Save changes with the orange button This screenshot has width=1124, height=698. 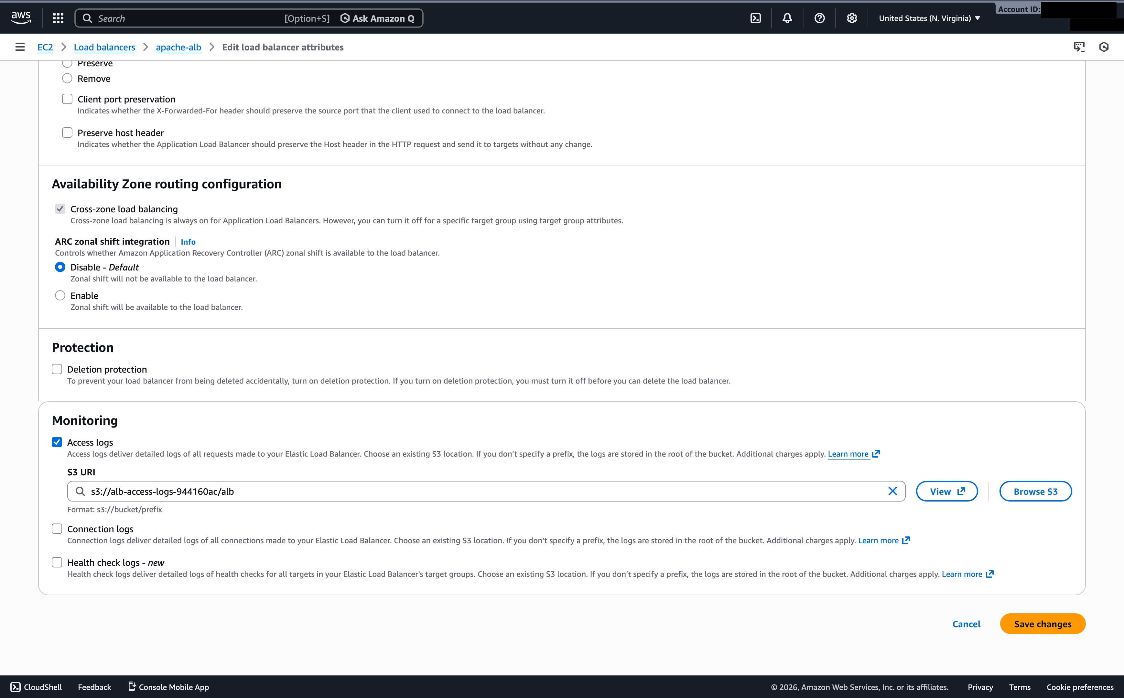[x=1042, y=624]
